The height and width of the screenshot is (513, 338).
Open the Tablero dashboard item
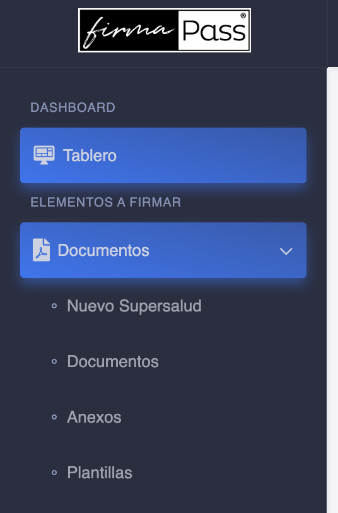click(163, 155)
